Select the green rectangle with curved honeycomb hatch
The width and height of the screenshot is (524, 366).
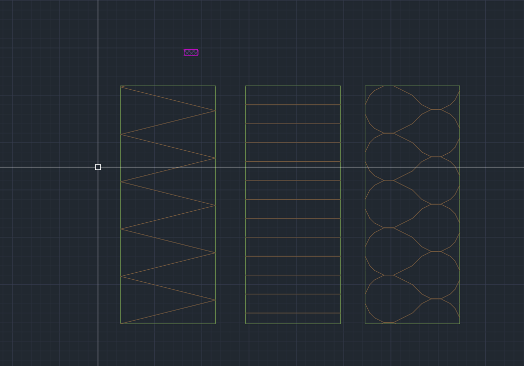[412, 205]
